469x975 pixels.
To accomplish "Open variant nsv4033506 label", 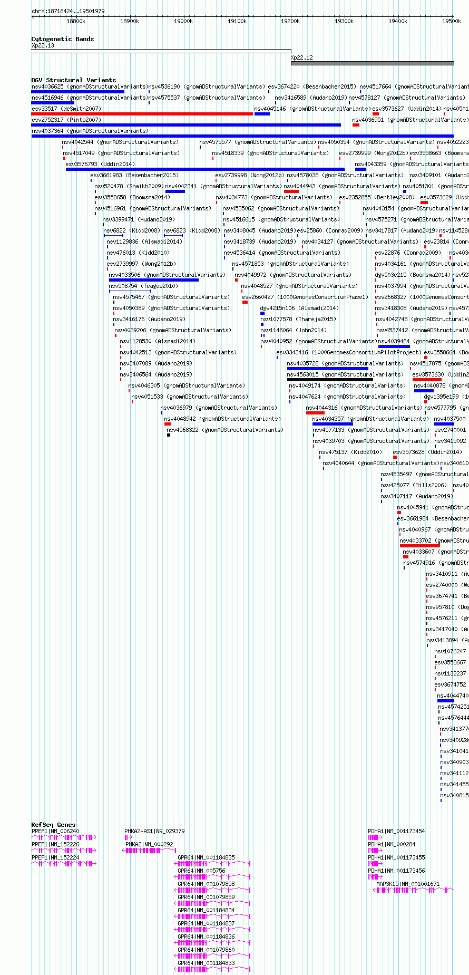I will (x=167, y=275).
